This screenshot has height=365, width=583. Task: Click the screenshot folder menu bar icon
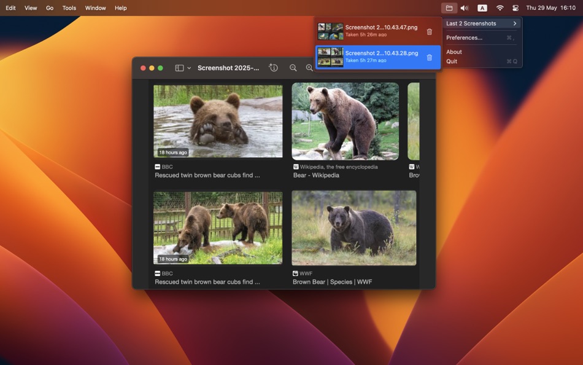[x=449, y=8]
